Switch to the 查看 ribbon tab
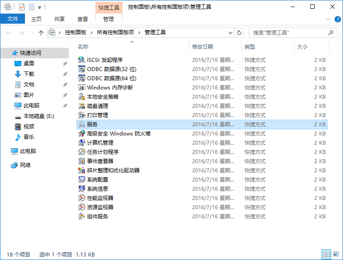 [83, 19]
